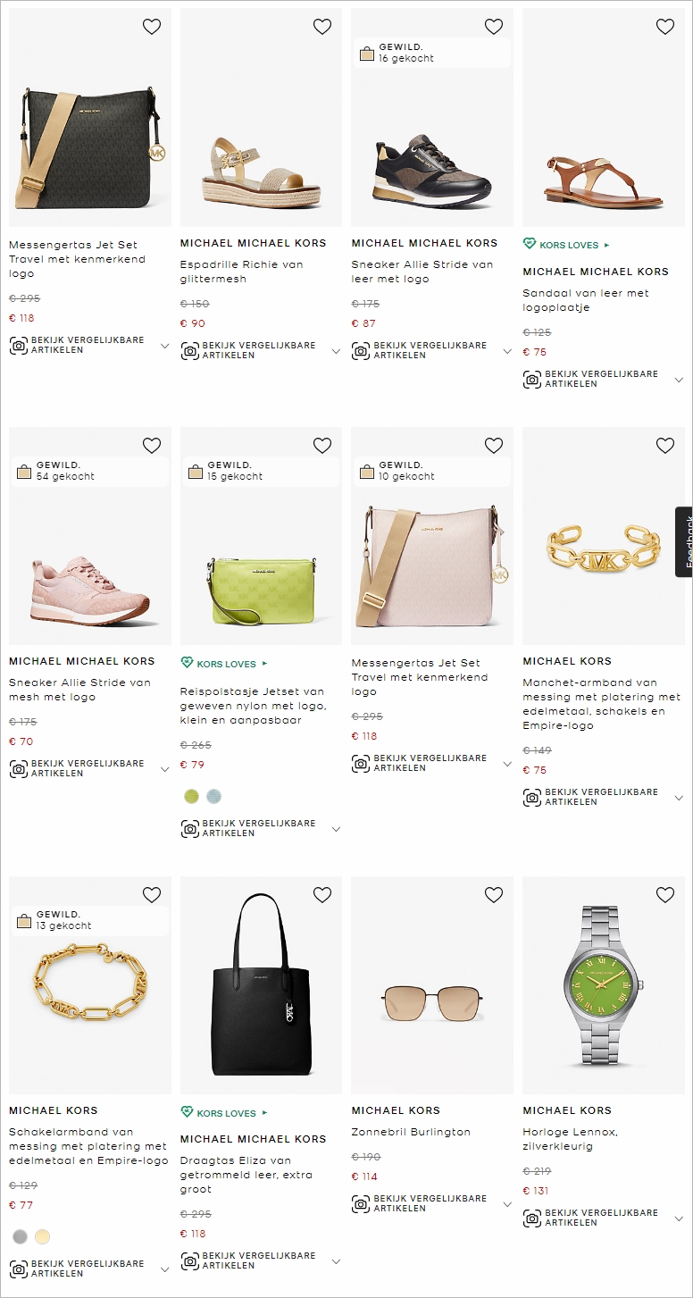Toggle wishlist heart on black Eliza tote
This screenshot has width=693, height=1298.
click(x=322, y=894)
